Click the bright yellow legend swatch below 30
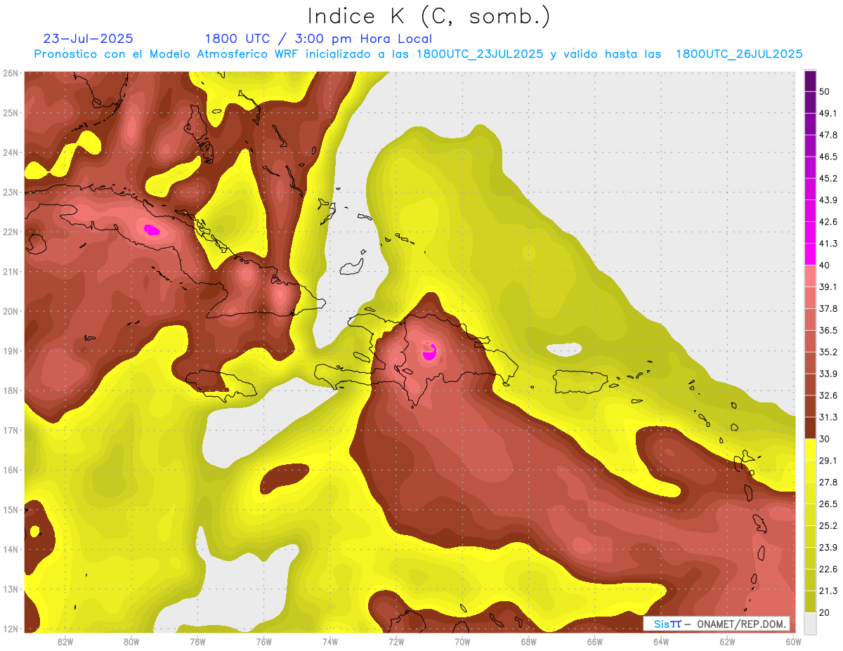 click(810, 449)
